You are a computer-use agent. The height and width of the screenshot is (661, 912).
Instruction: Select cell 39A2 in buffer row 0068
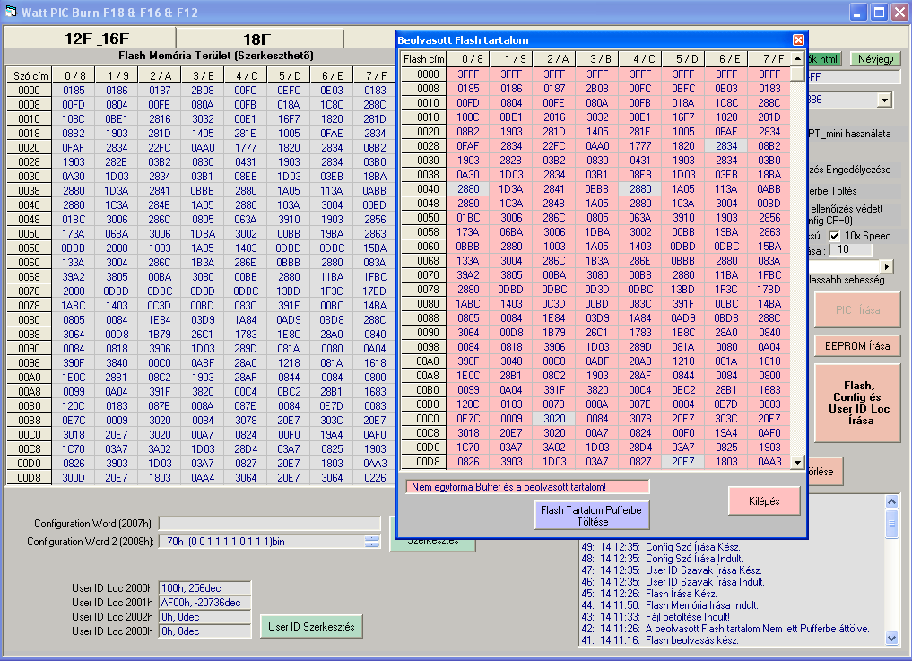click(74, 277)
